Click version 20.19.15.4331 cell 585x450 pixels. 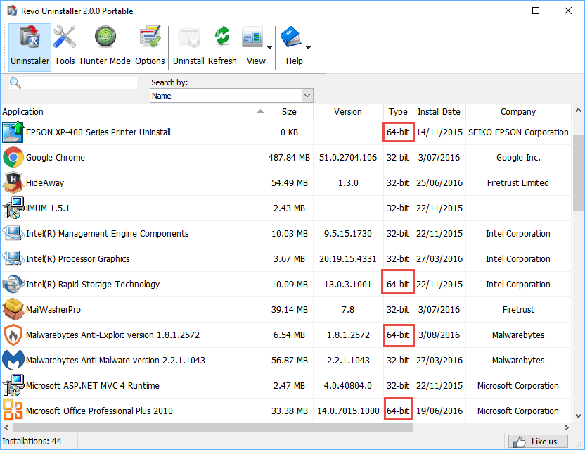348,259
